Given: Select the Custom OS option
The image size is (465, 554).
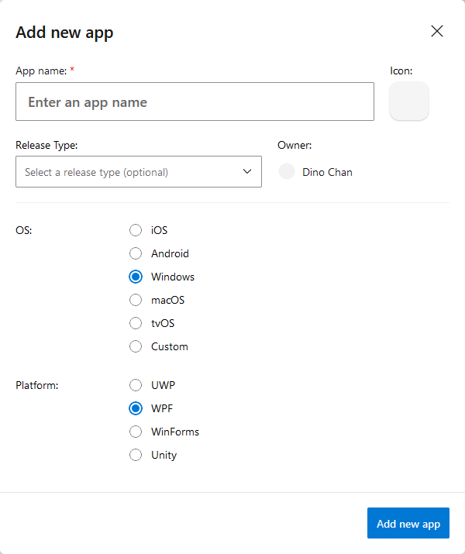Looking at the screenshot, I should point(136,346).
